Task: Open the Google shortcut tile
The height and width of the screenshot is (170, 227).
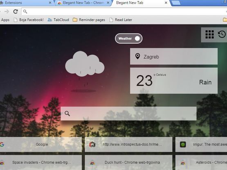Action: (x=40, y=144)
